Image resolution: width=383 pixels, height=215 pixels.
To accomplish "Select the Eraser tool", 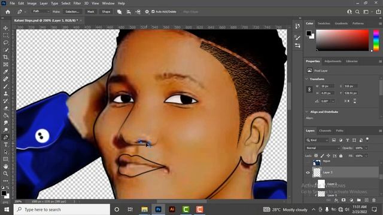I will click(5, 108).
